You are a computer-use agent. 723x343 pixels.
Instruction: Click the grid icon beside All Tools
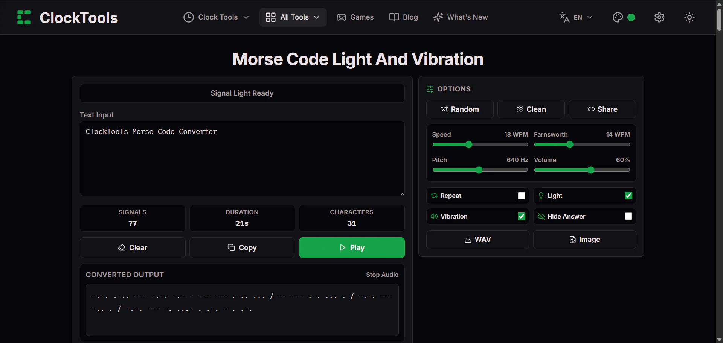tap(270, 17)
